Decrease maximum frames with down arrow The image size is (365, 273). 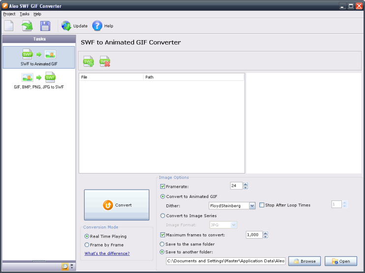[x=265, y=237]
